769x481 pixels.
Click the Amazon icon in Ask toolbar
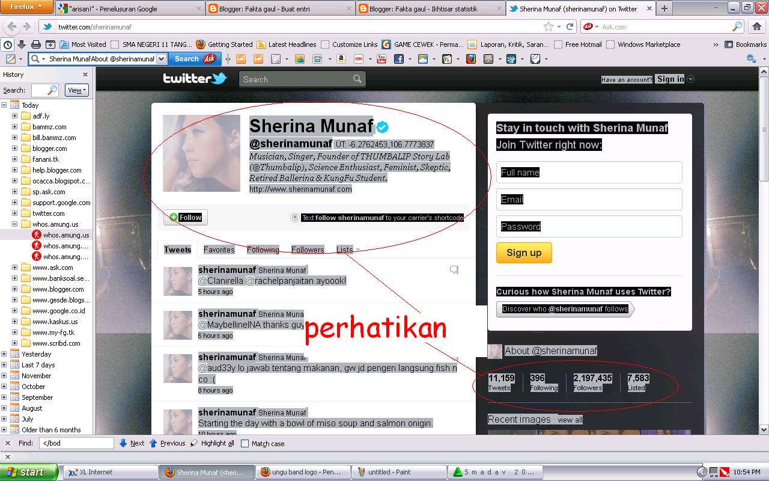tap(341, 59)
